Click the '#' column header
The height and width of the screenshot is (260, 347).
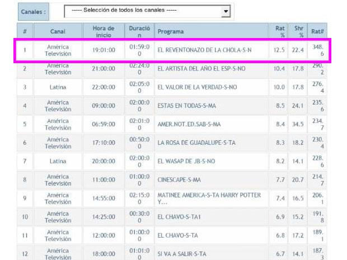click(x=25, y=31)
